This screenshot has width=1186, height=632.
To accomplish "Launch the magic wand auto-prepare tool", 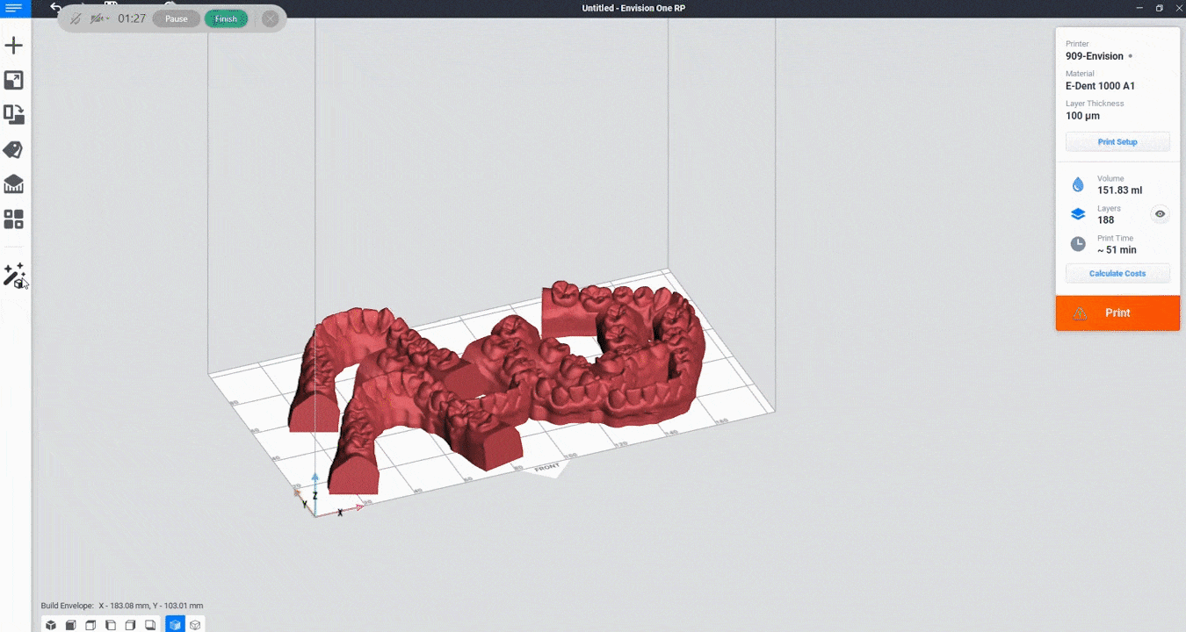I will click(14, 276).
